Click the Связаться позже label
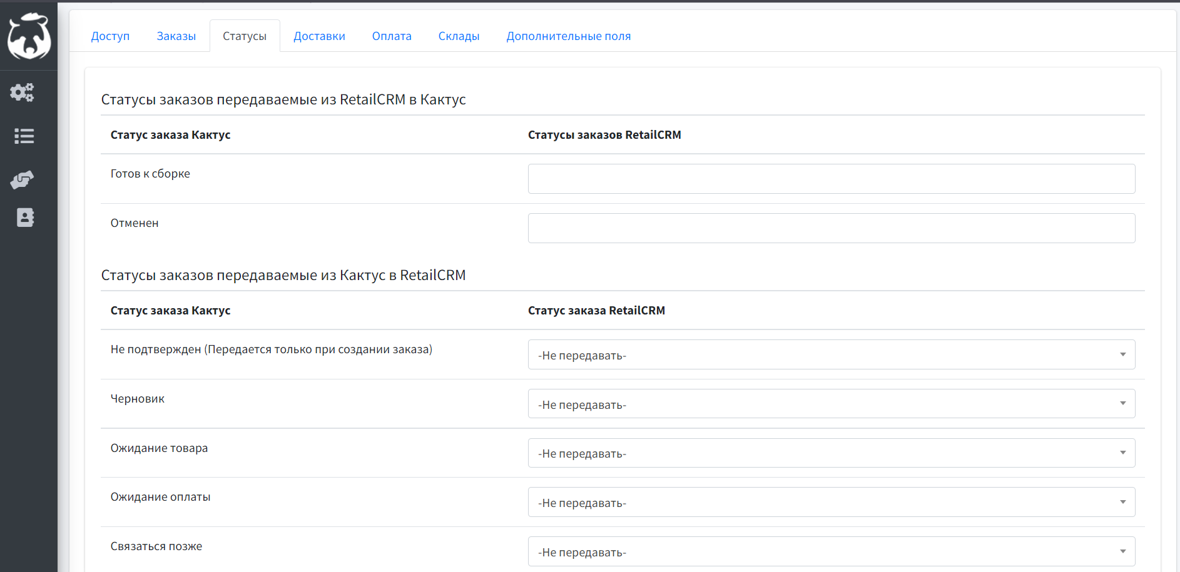Screen dimensions: 1180x572 [x=156, y=546]
